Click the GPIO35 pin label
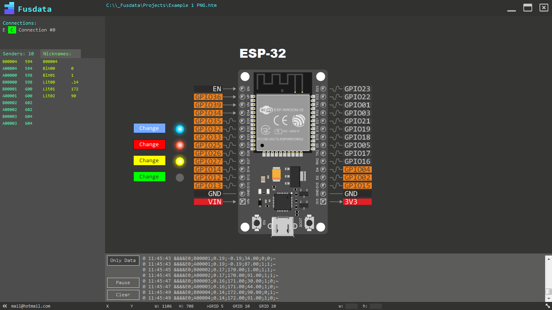This screenshot has width=552, height=310. pos(208,121)
